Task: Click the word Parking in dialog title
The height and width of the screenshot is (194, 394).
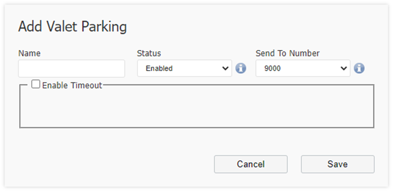Action: (x=104, y=27)
